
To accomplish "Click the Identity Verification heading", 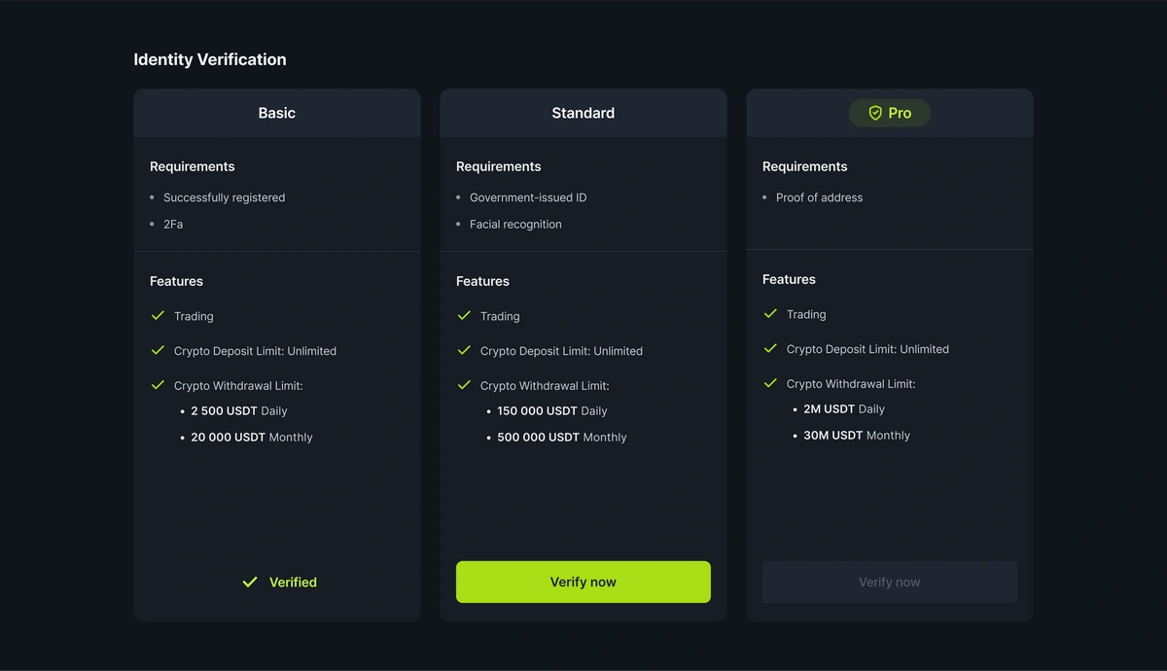I will click(x=210, y=59).
